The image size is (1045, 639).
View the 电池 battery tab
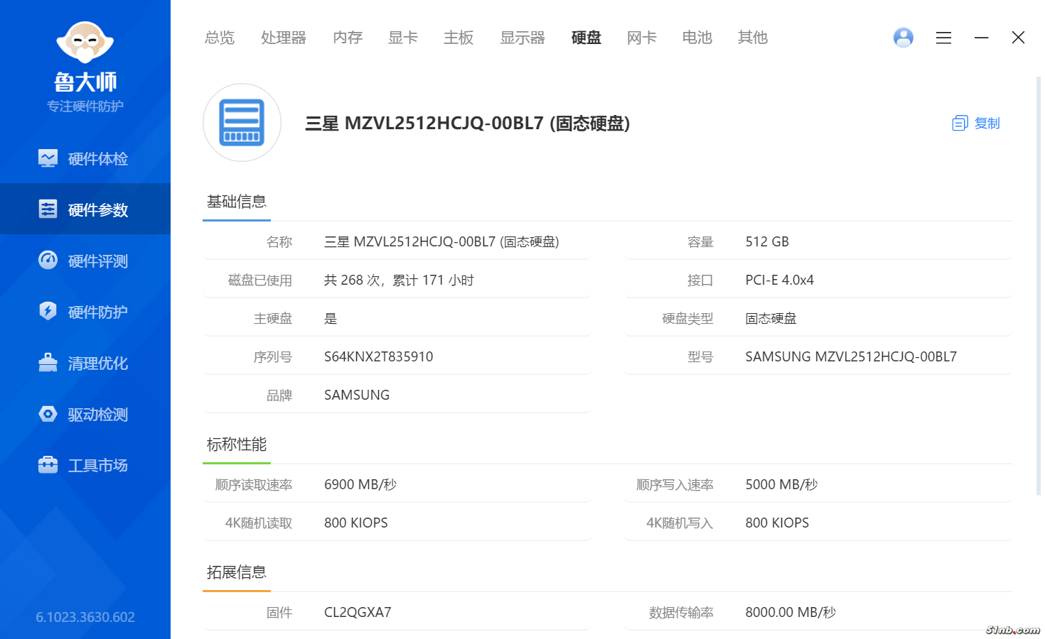tap(697, 38)
